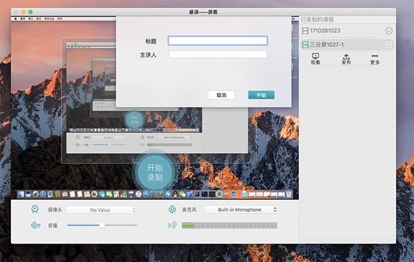The height and width of the screenshot is (262, 414).
Task: Click the 观看 (watch) icon
Action: (x=315, y=56)
